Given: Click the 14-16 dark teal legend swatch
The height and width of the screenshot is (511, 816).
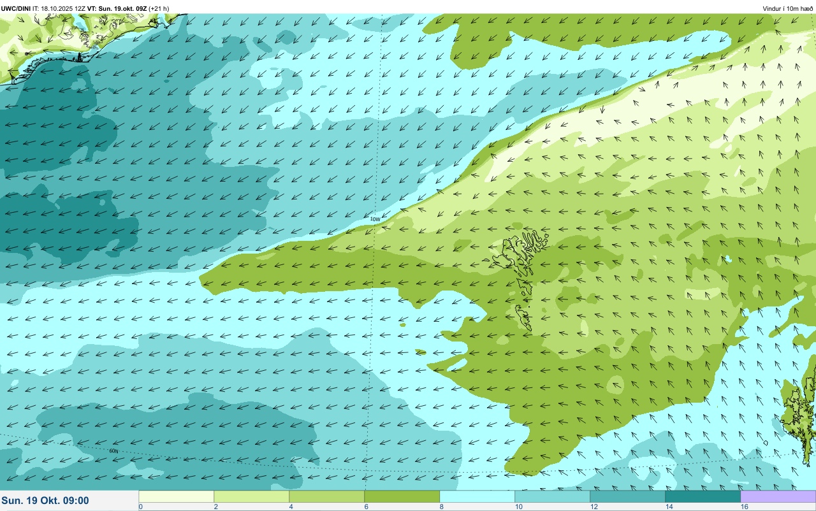Looking at the screenshot, I should [703, 496].
